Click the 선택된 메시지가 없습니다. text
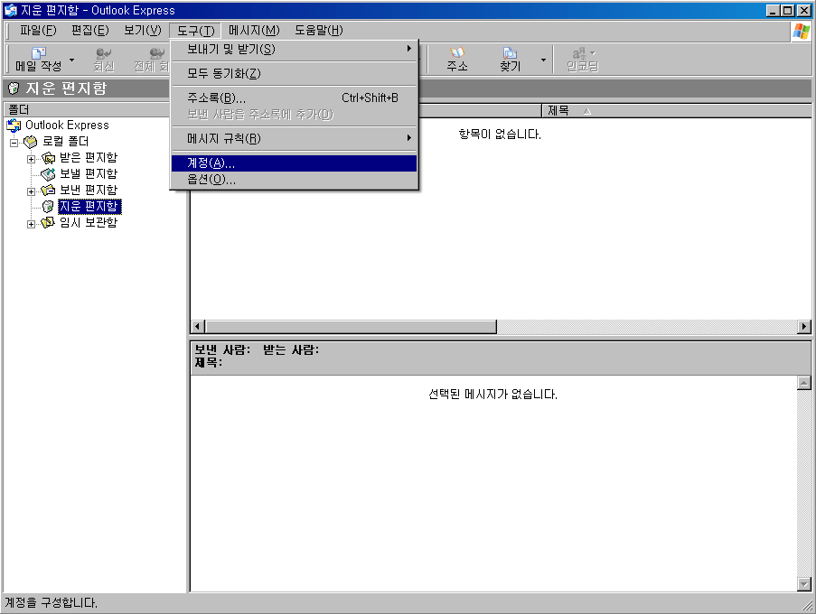 click(x=492, y=395)
